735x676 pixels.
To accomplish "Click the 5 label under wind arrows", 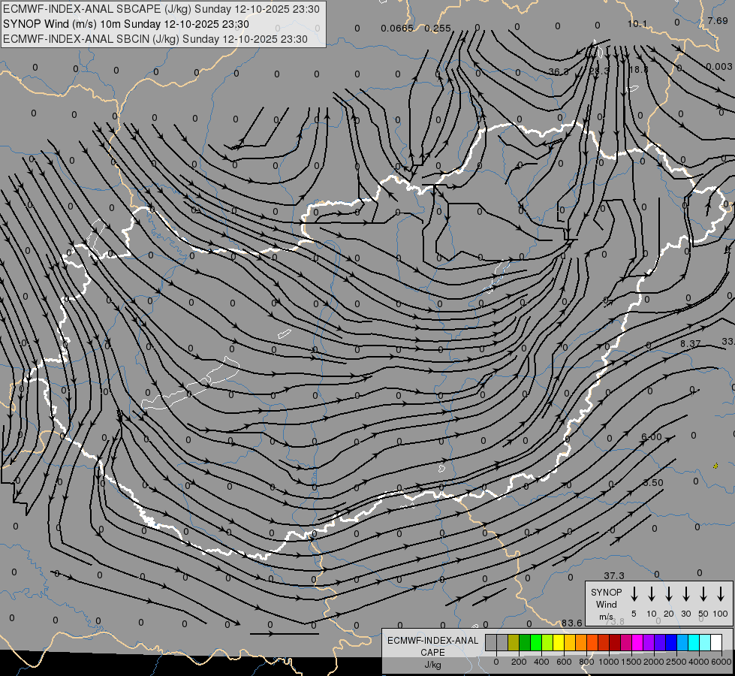I will point(634,614).
